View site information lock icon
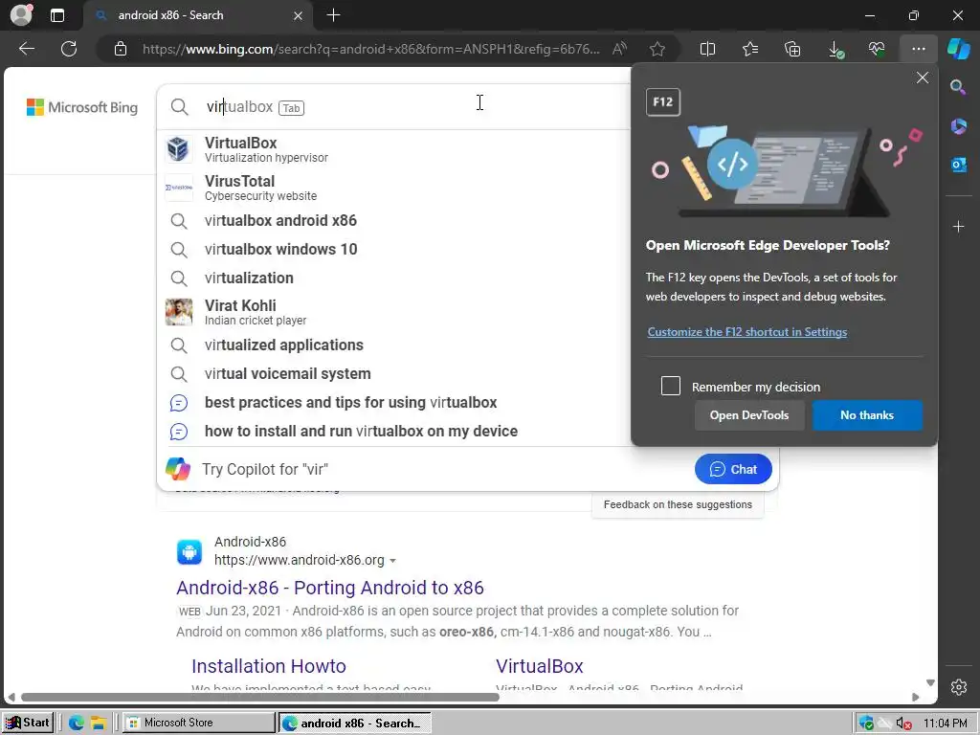 click(x=121, y=49)
